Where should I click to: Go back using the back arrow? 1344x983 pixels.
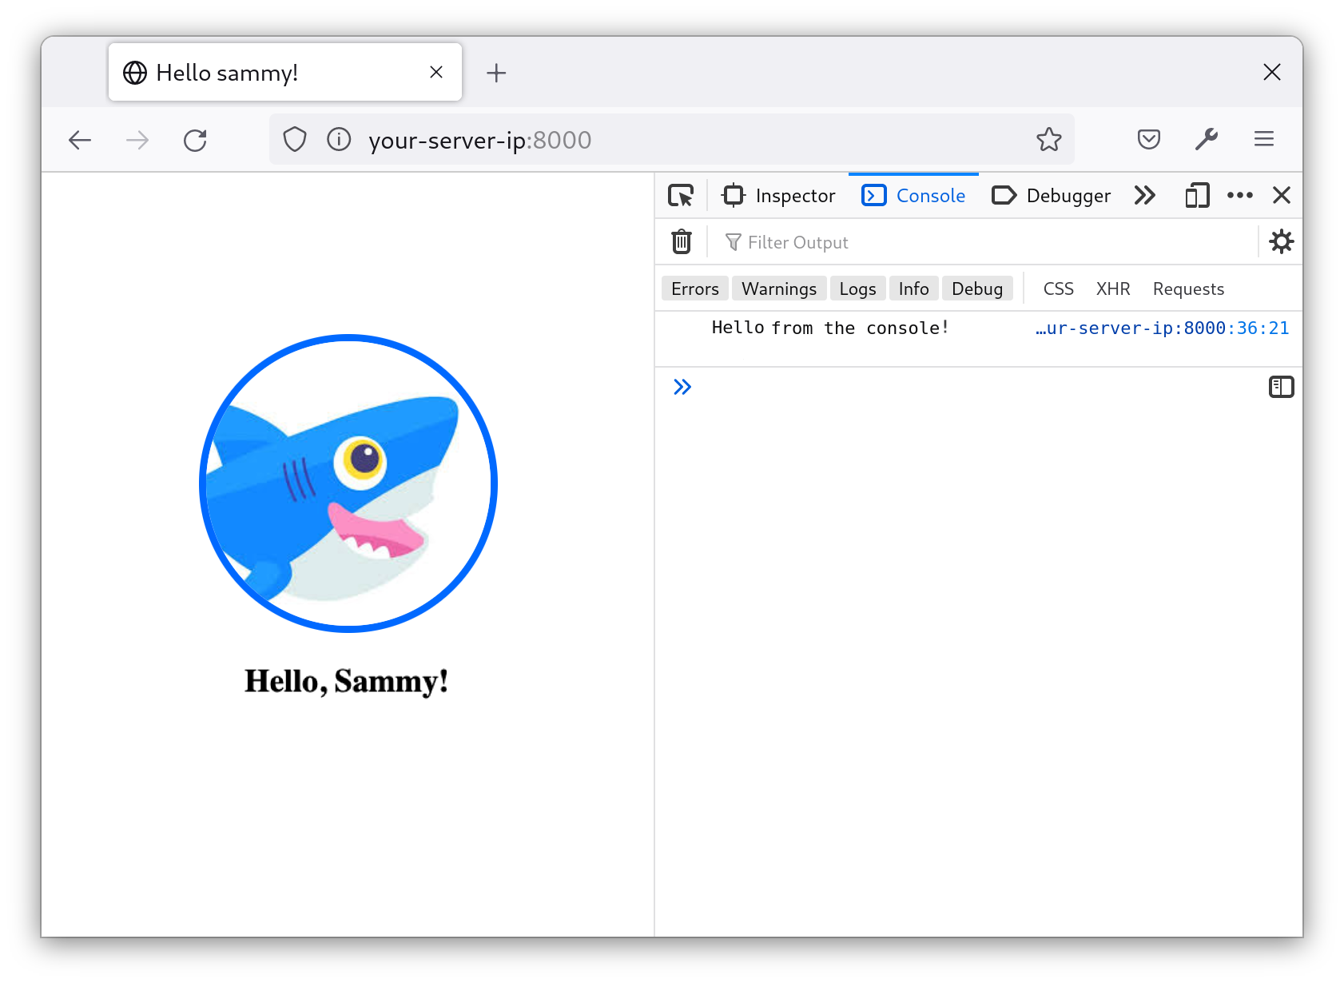80,140
